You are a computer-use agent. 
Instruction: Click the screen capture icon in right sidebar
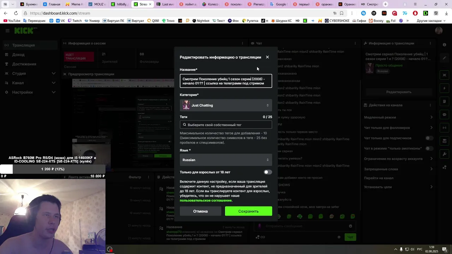pos(444,75)
